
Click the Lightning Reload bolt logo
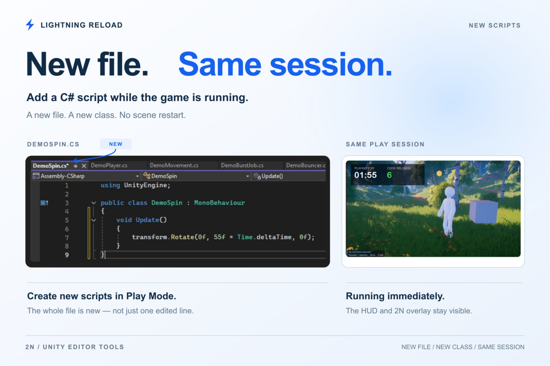[x=30, y=25]
